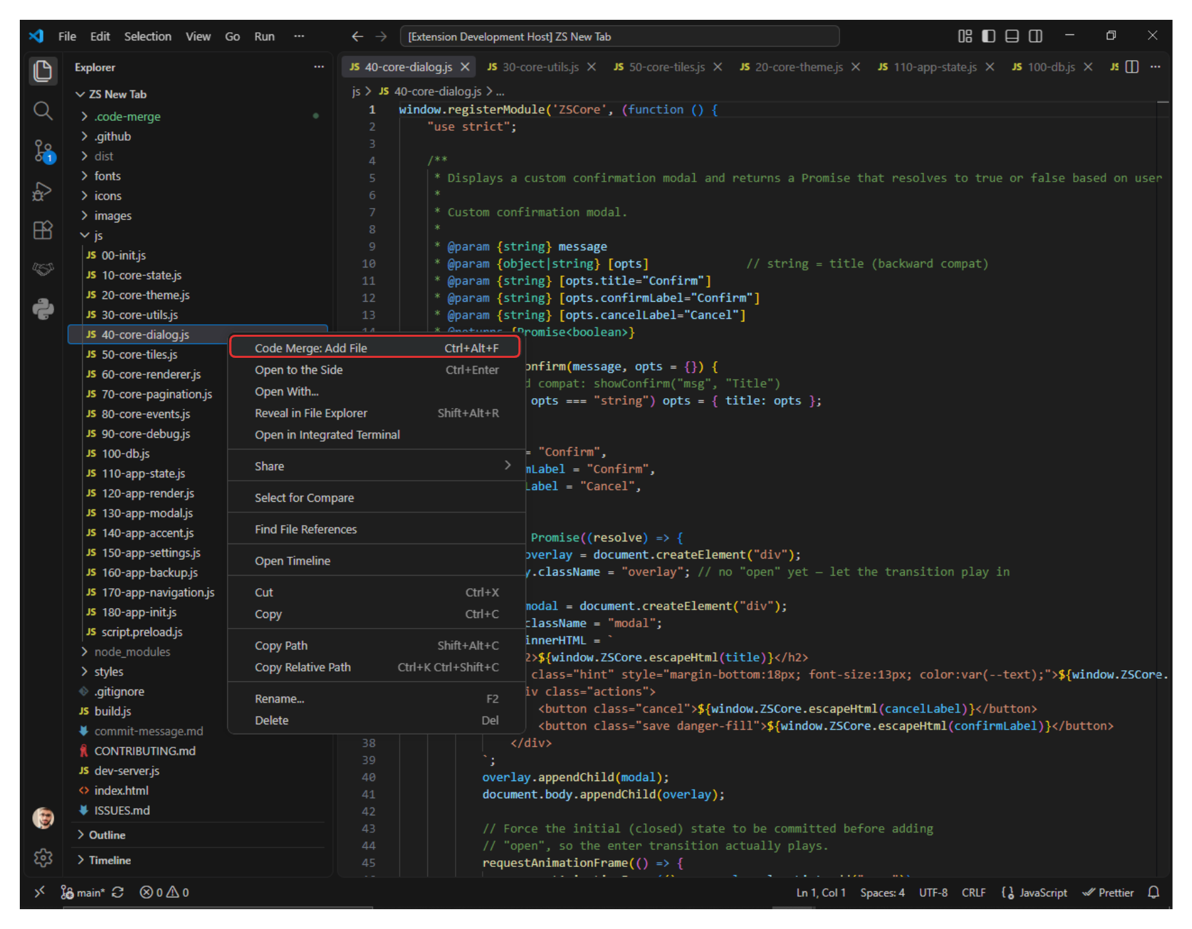Open notifications bell icon
The image size is (1192, 929).
[x=1154, y=892]
